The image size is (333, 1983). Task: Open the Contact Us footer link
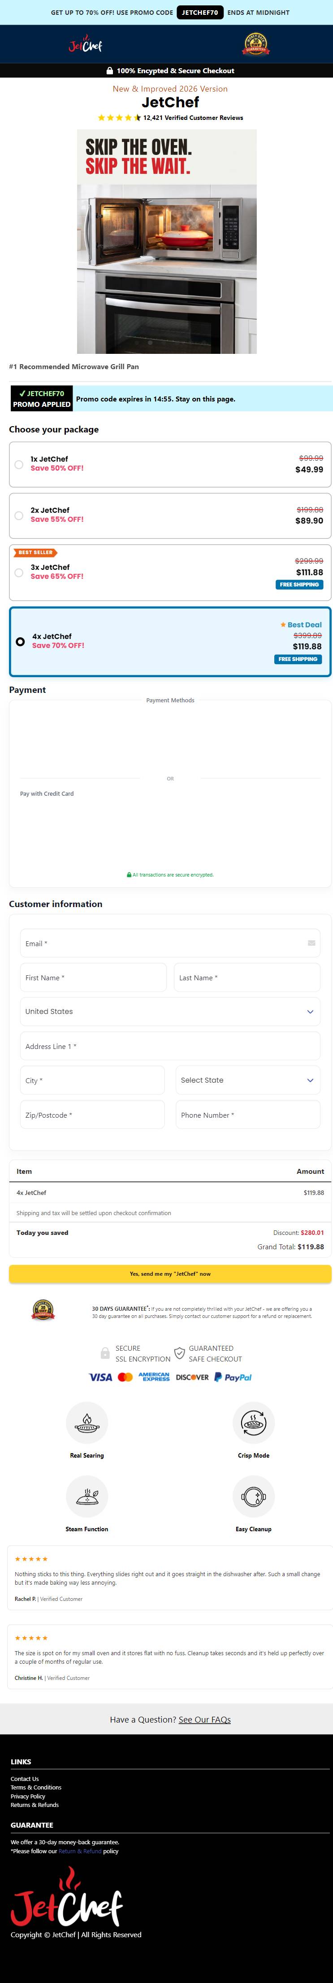pos(25,1778)
